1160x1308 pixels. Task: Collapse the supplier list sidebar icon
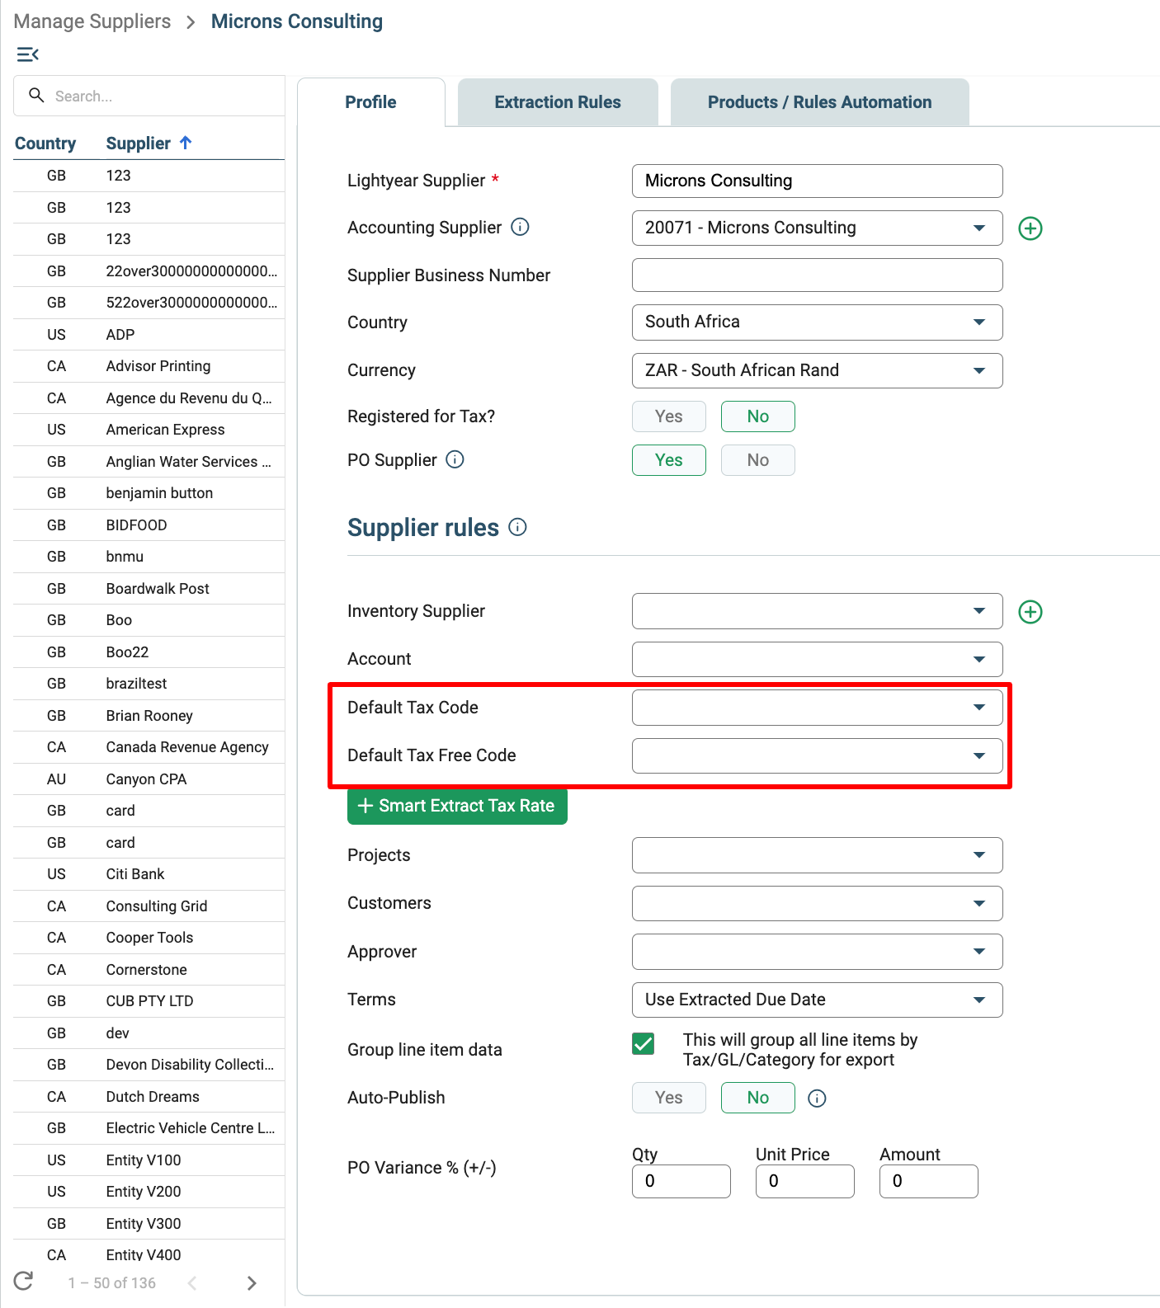point(27,54)
